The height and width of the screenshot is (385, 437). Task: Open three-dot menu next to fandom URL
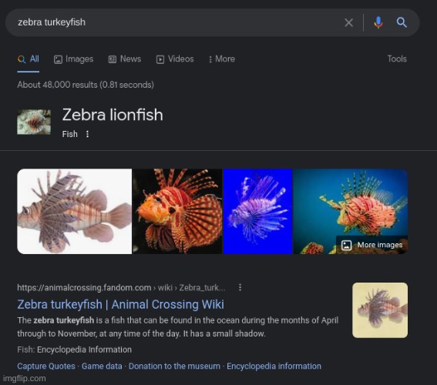coord(240,287)
